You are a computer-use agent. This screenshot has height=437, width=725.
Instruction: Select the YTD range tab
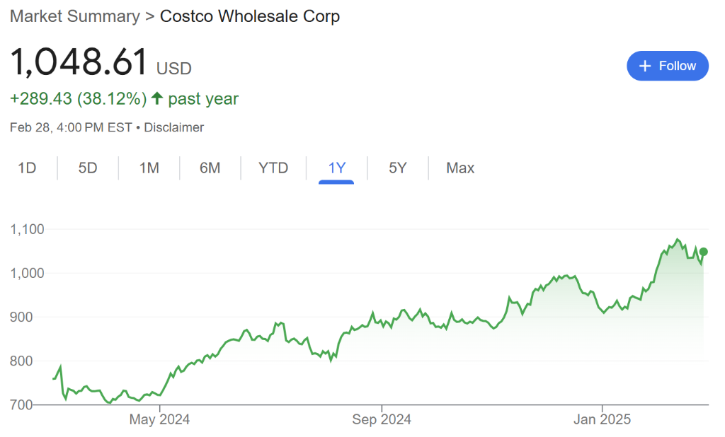coord(273,168)
